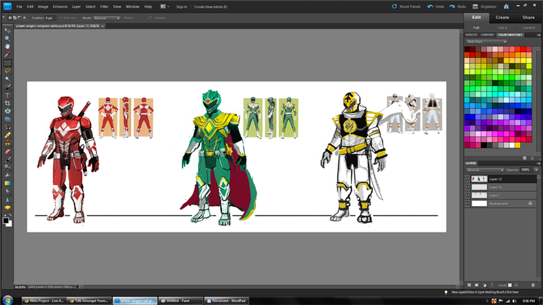The image size is (543, 305).
Task: Select the Magic Wand tool
Action: click(x=7, y=79)
